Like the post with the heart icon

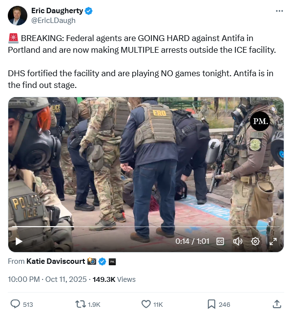point(146,304)
